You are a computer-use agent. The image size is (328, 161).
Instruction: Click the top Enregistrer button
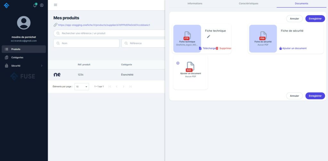[x=315, y=19]
